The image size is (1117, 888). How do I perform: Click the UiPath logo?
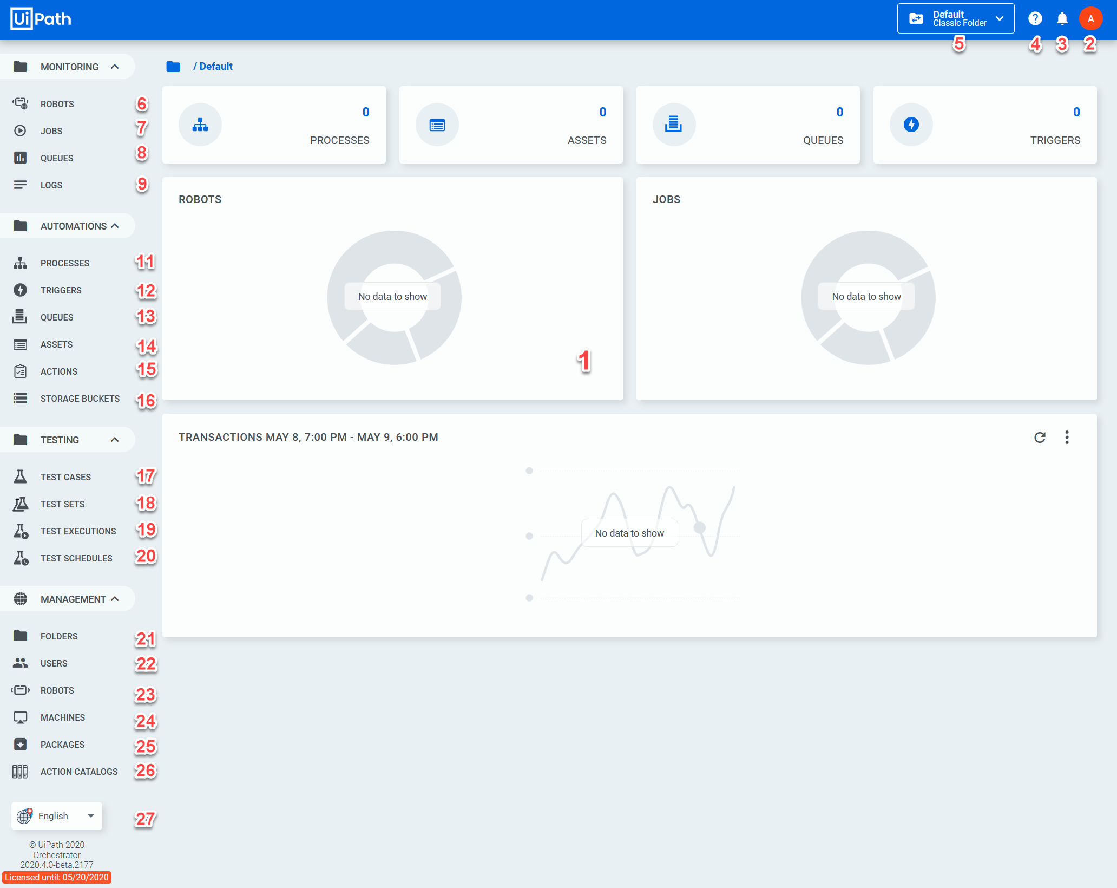coord(41,19)
